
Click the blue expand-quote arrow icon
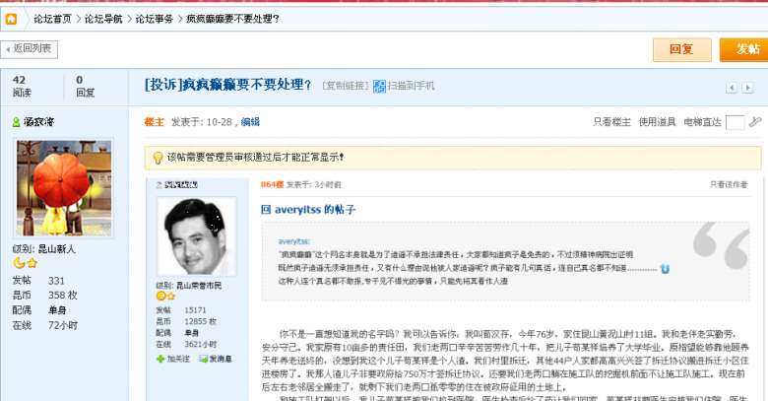click(x=665, y=268)
